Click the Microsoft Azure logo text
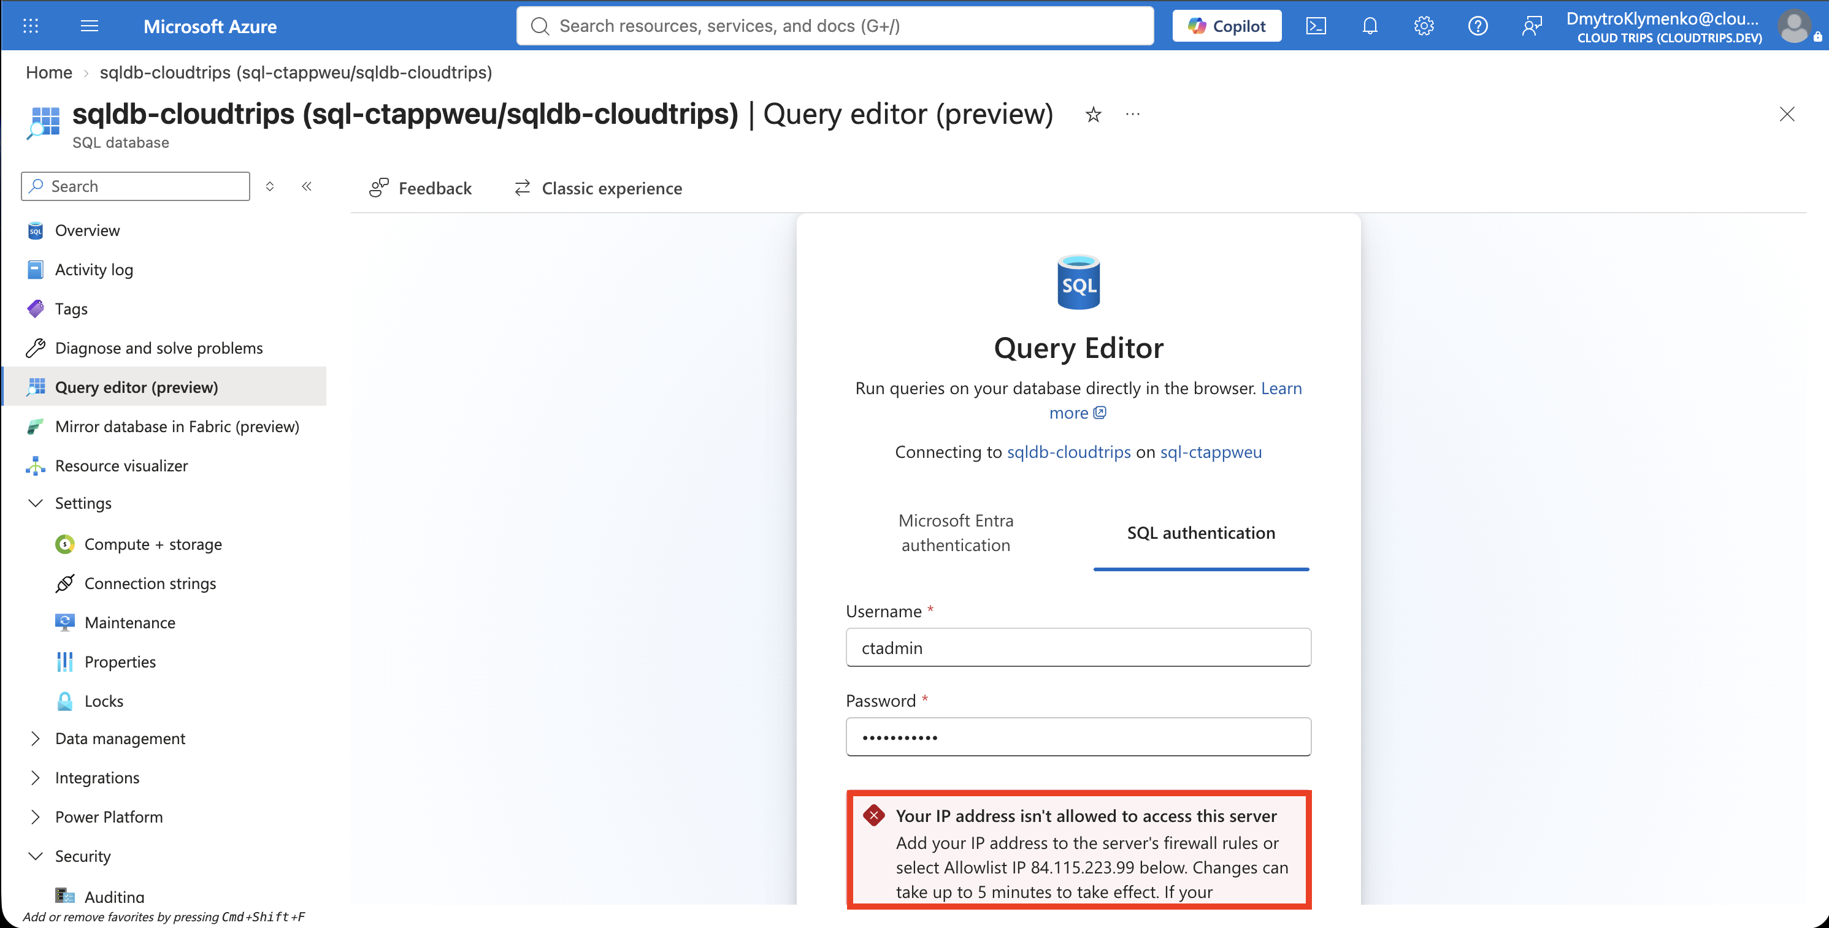This screenshot has height=928, width=1829. [210, 26]
